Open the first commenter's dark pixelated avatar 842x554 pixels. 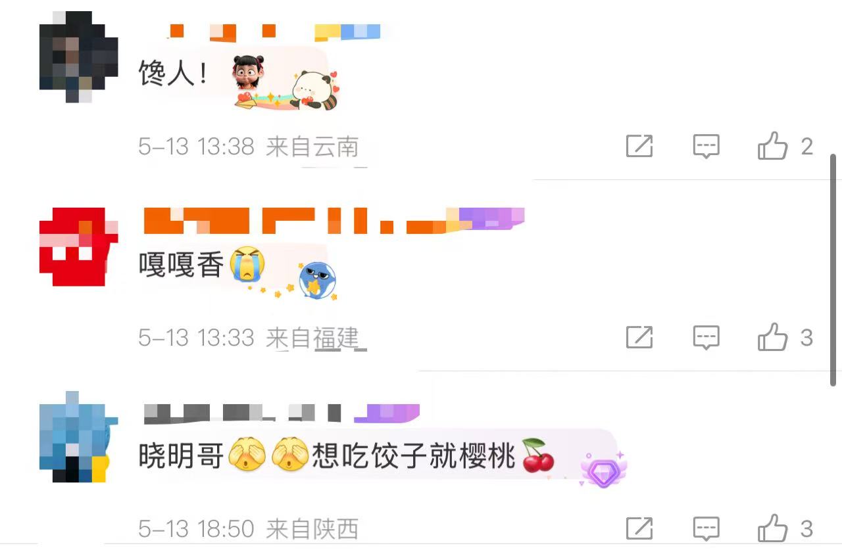click(79, 57)
